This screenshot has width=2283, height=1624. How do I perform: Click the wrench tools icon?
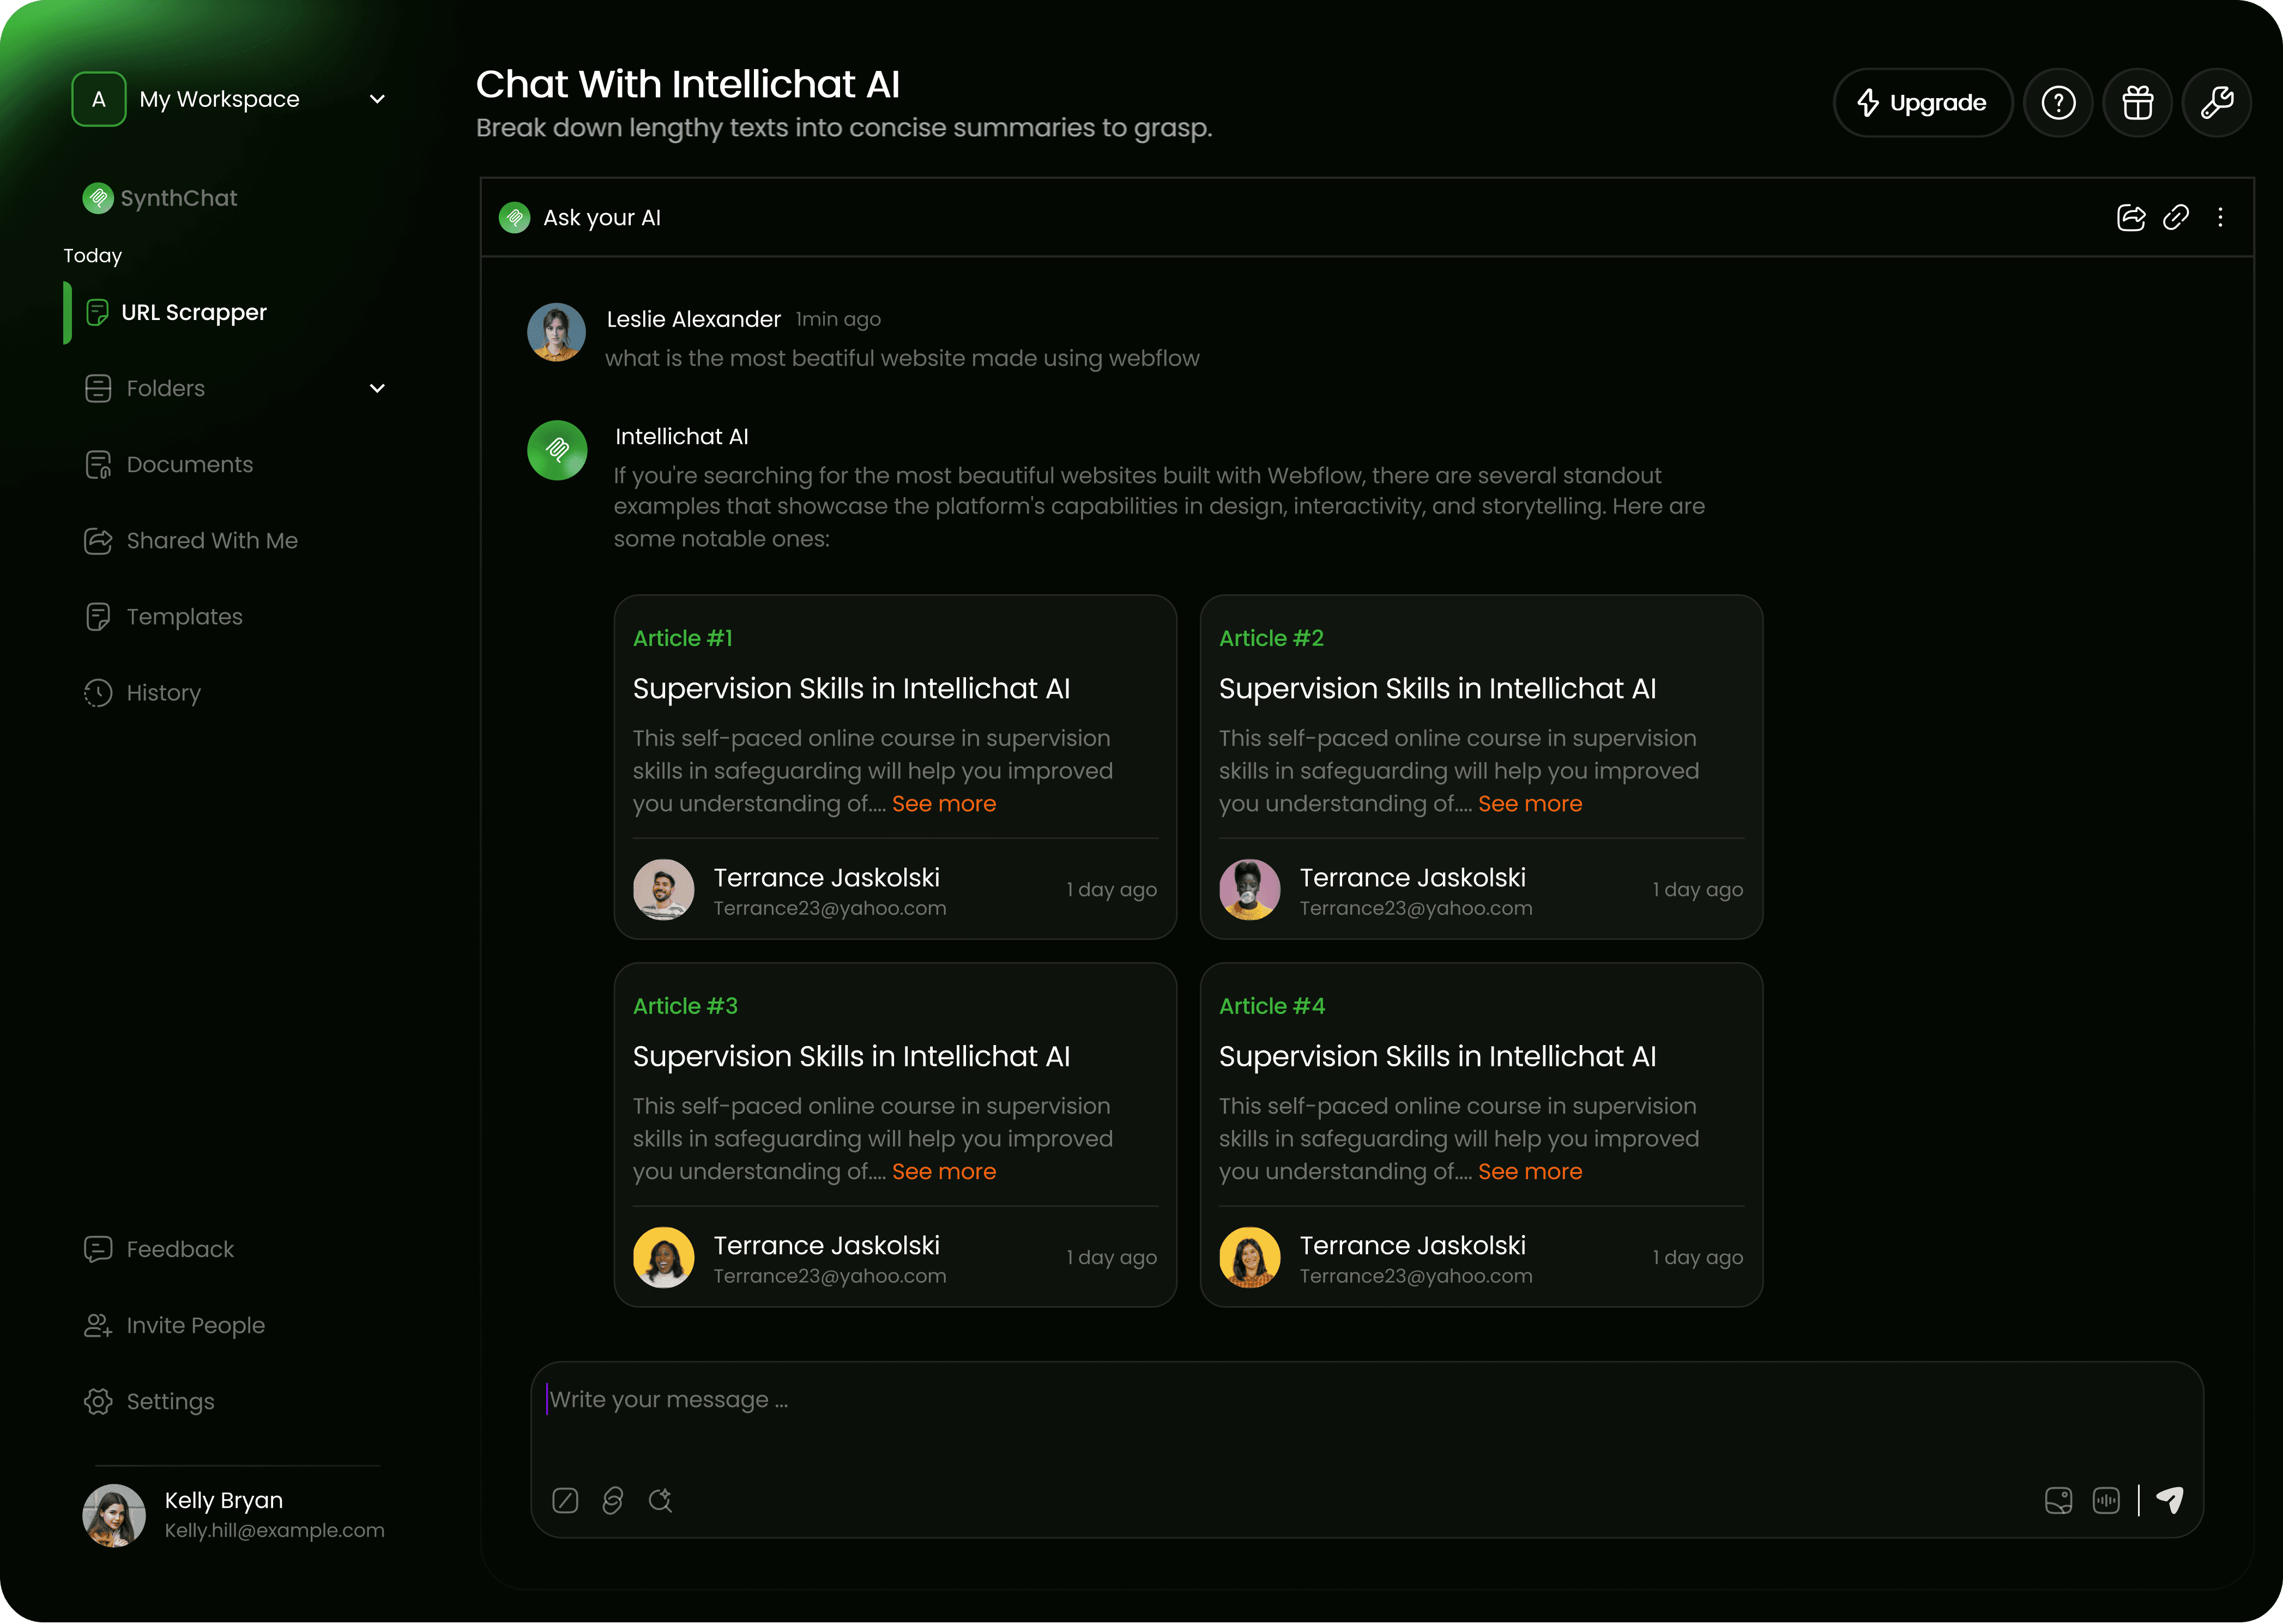tap(2216, 103)
